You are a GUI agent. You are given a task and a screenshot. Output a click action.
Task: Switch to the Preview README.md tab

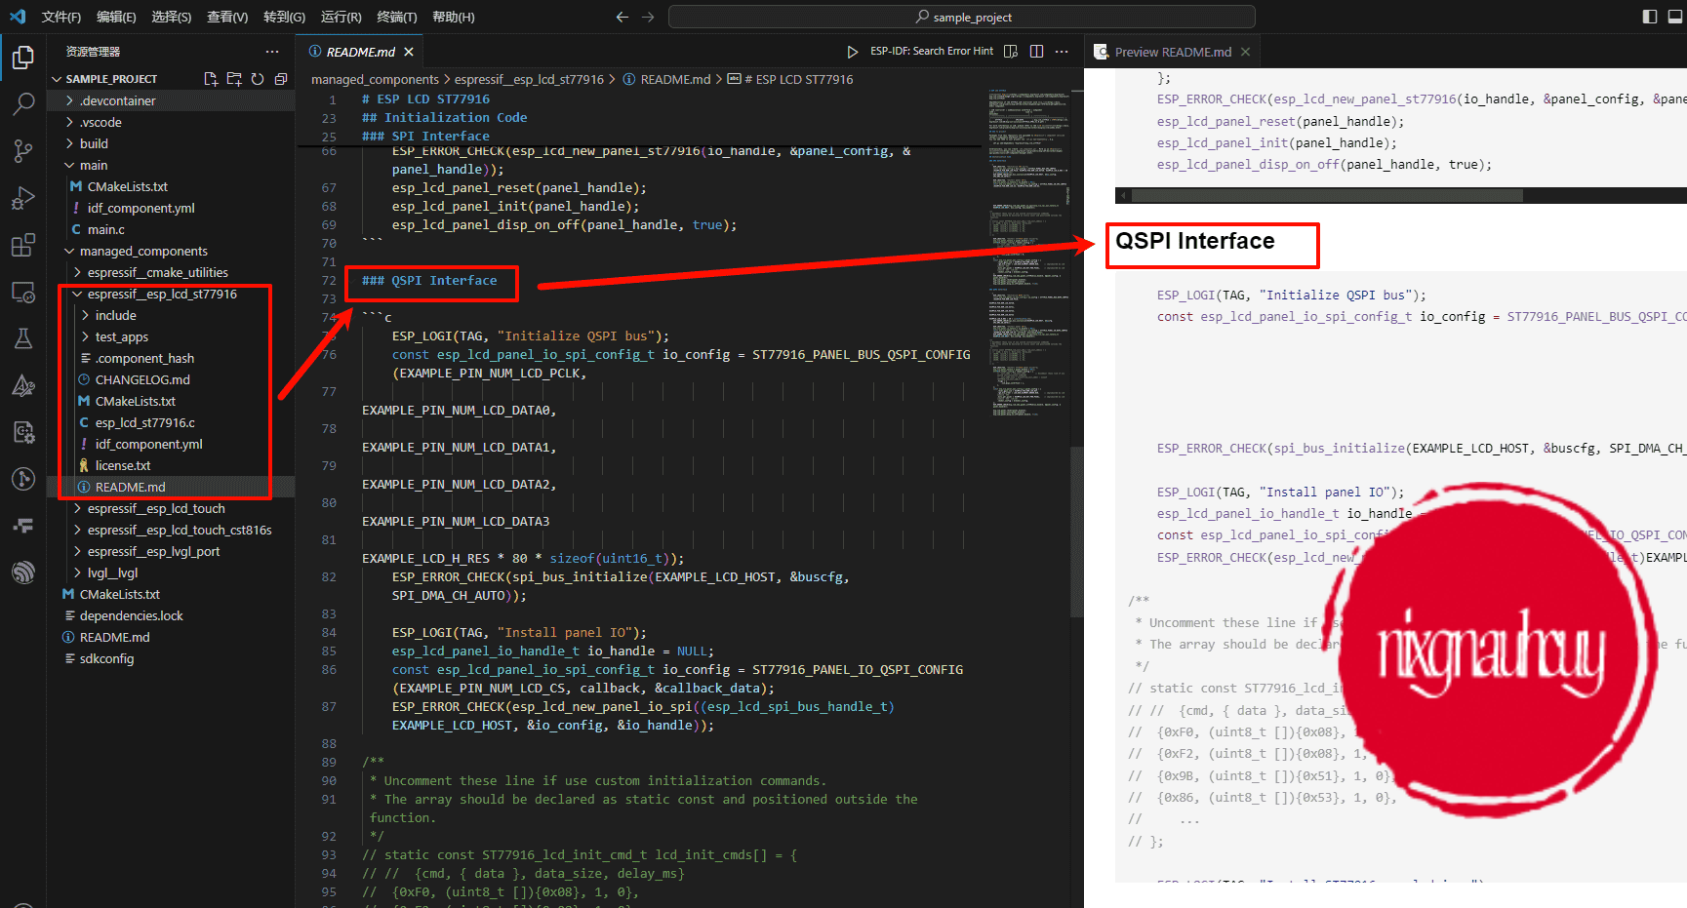point(1172,52)
